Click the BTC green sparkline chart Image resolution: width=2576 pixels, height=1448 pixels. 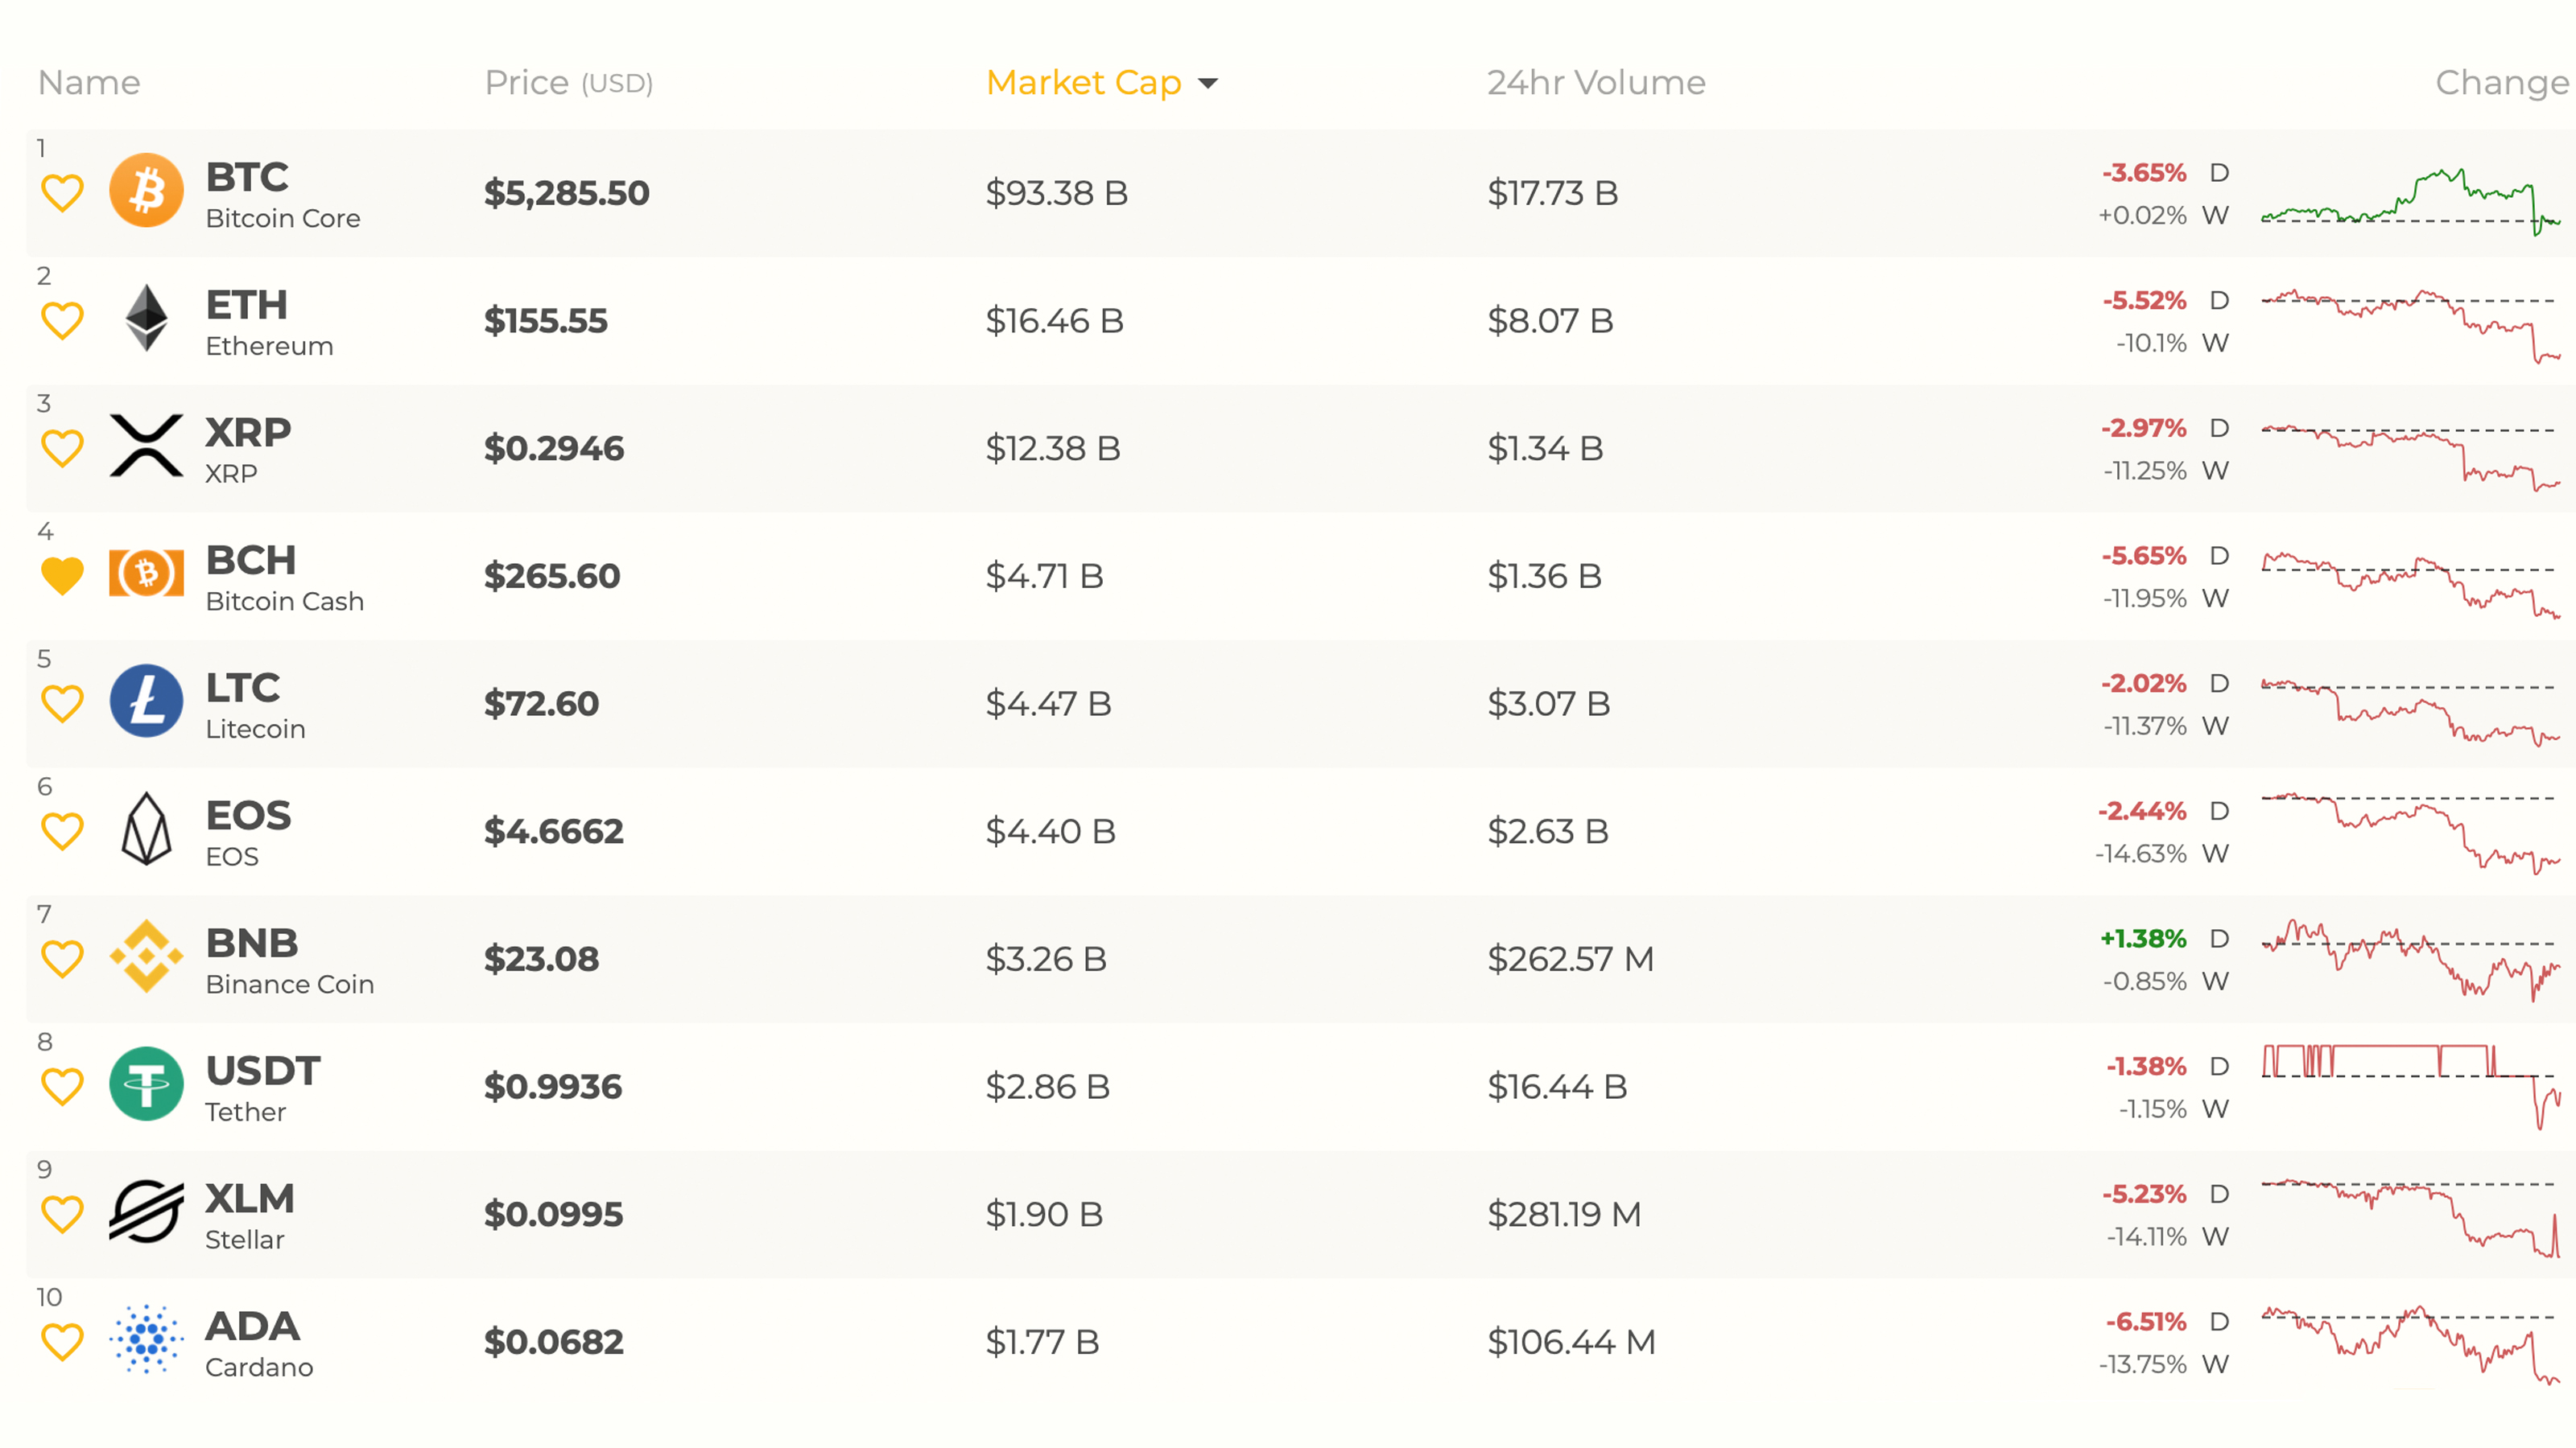[2410, 200]
